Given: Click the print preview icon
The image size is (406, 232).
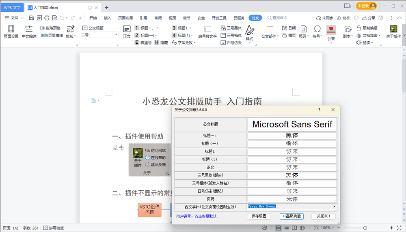Looking at the screenshot, I should point(54,18).
